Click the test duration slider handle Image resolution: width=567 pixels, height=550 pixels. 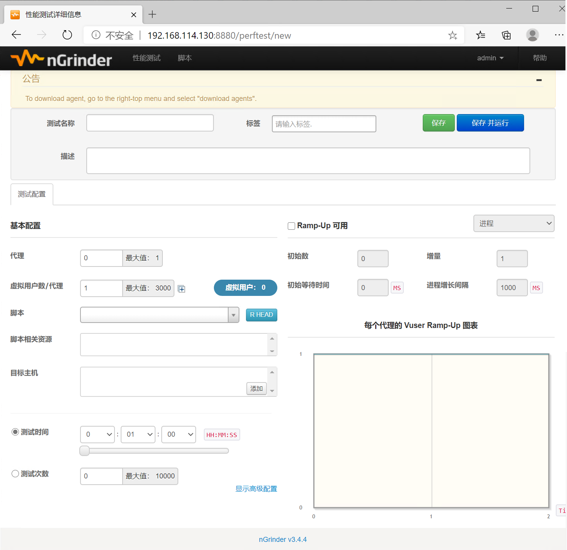coord(84,451)
